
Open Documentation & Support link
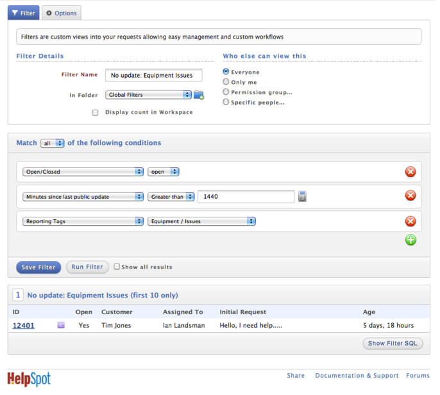click(357, 375)
